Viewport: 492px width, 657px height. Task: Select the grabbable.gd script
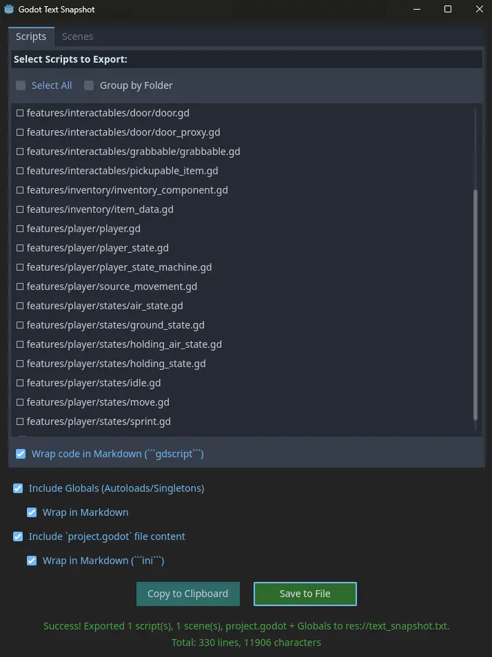point(20,152)
